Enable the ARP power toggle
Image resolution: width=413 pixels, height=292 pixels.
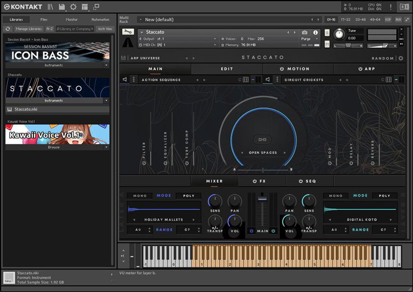tap(360, 69)
